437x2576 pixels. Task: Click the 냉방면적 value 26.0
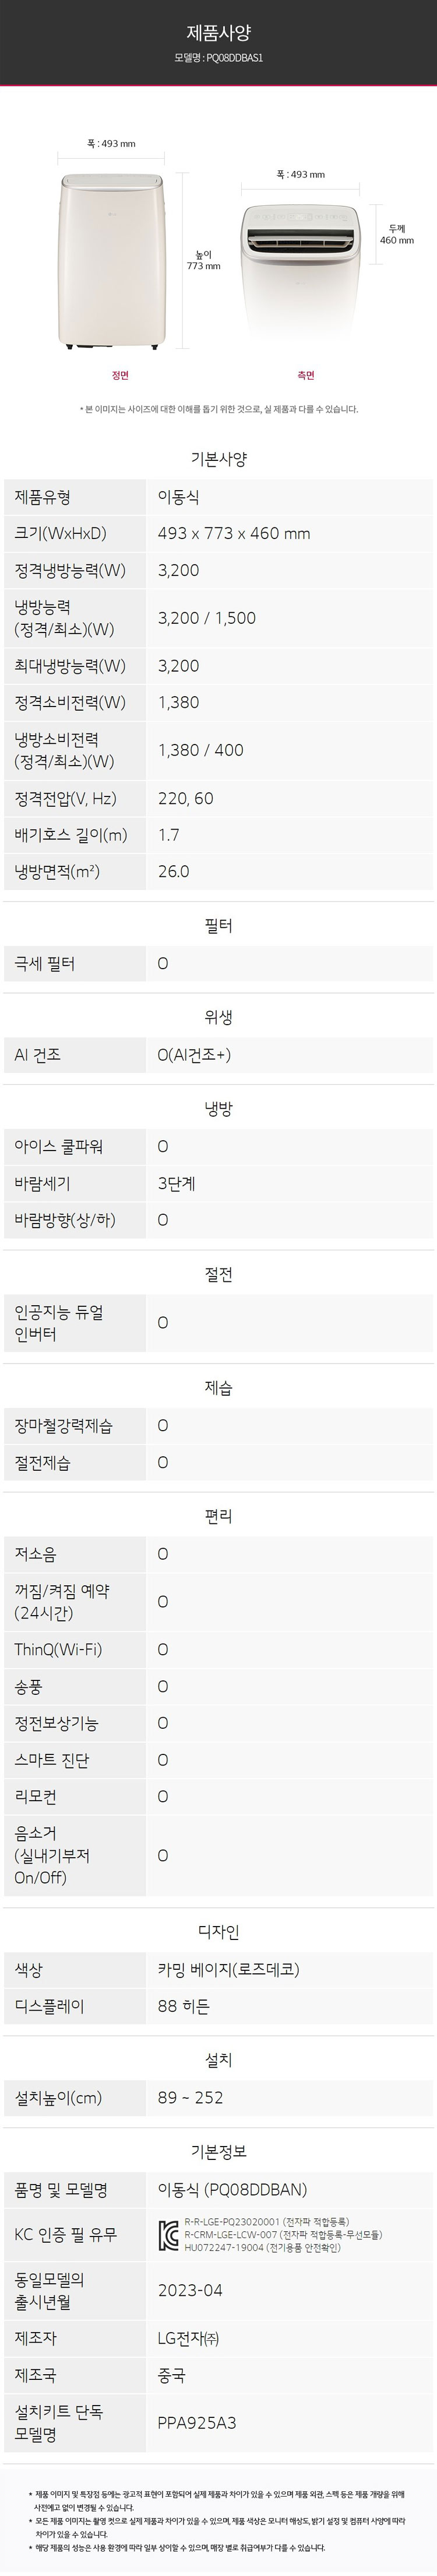174,871
